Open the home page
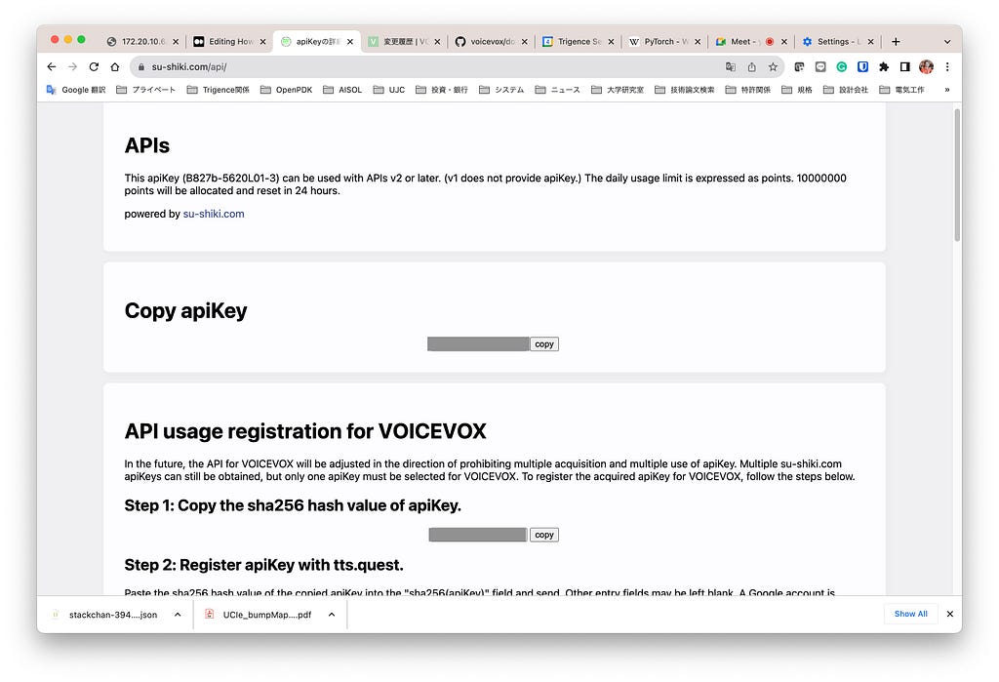 115,67
